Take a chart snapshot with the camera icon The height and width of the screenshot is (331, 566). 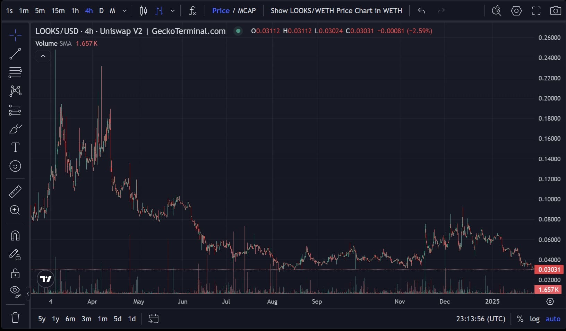click(x=556, y=11)
